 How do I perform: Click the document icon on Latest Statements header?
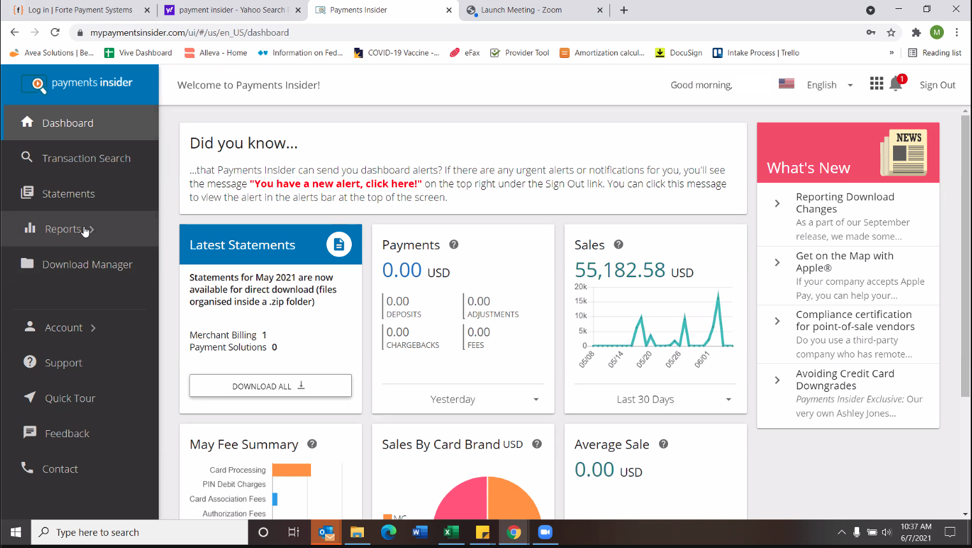[x=339, y=244]
